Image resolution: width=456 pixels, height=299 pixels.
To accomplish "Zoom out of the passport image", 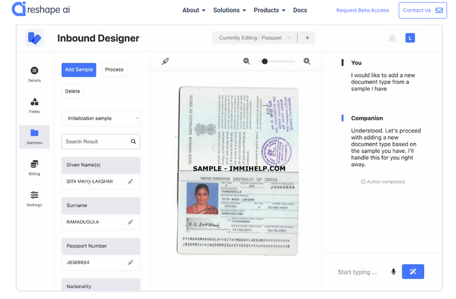I will pos(247,61).
